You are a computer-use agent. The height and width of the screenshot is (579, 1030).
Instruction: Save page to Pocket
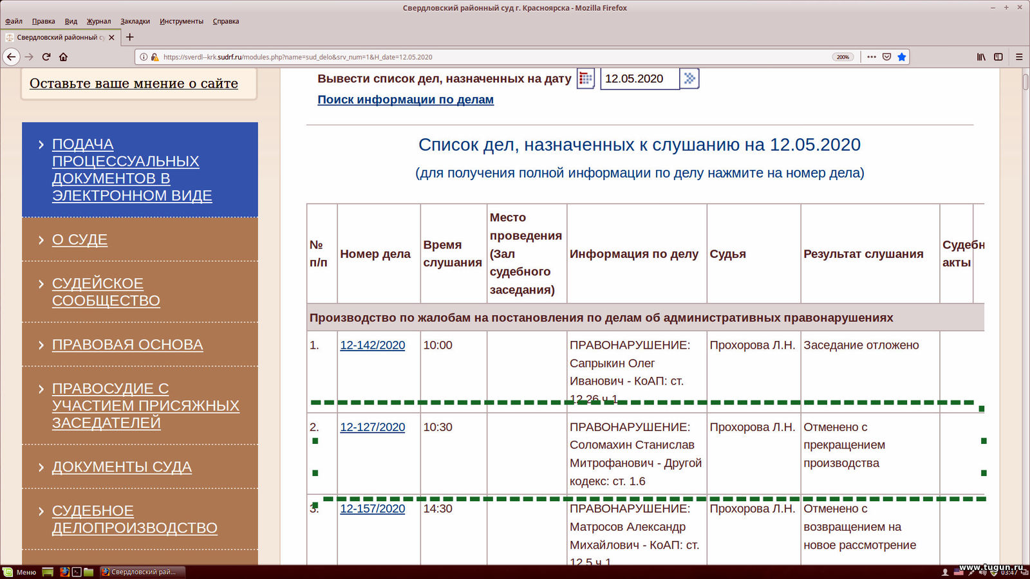(x=886, y=57)
